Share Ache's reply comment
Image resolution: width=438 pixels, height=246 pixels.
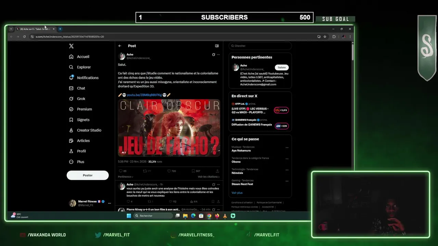tap(218, 202)
